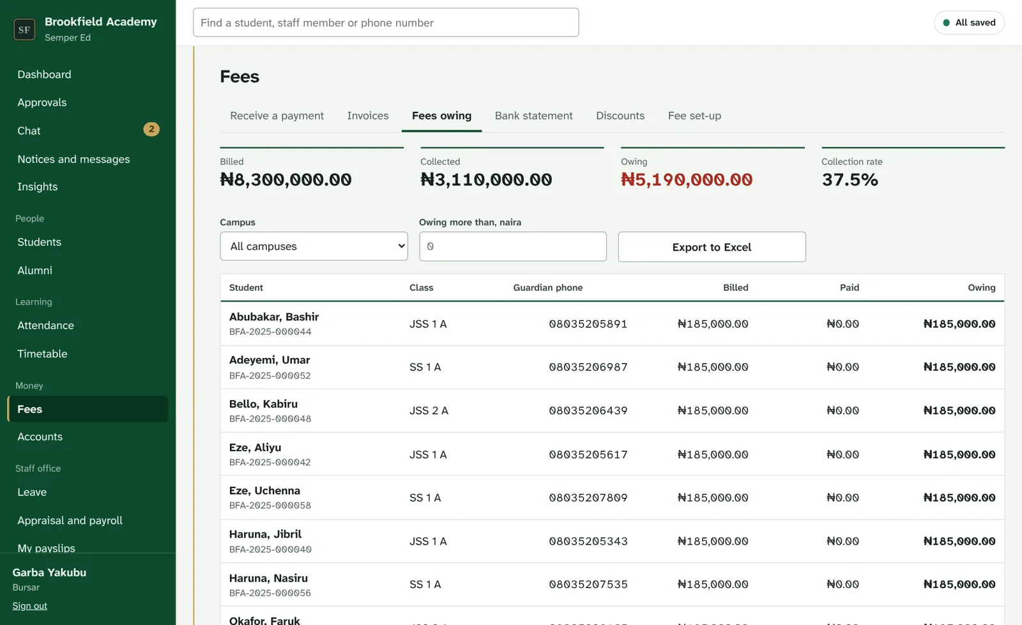Focus the student search field
Image resolution: width=1022 pixels, height=625 pixels.
tap(386, 22)
